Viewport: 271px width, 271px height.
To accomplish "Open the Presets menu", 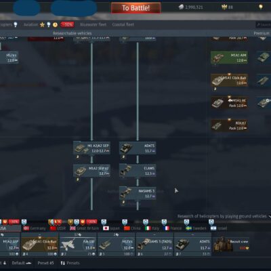I will click(x=70, y=263).
